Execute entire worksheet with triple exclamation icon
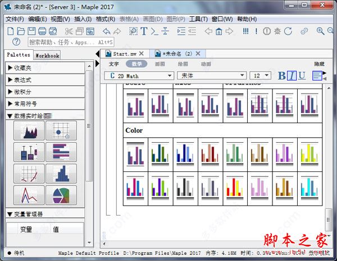 245,31
